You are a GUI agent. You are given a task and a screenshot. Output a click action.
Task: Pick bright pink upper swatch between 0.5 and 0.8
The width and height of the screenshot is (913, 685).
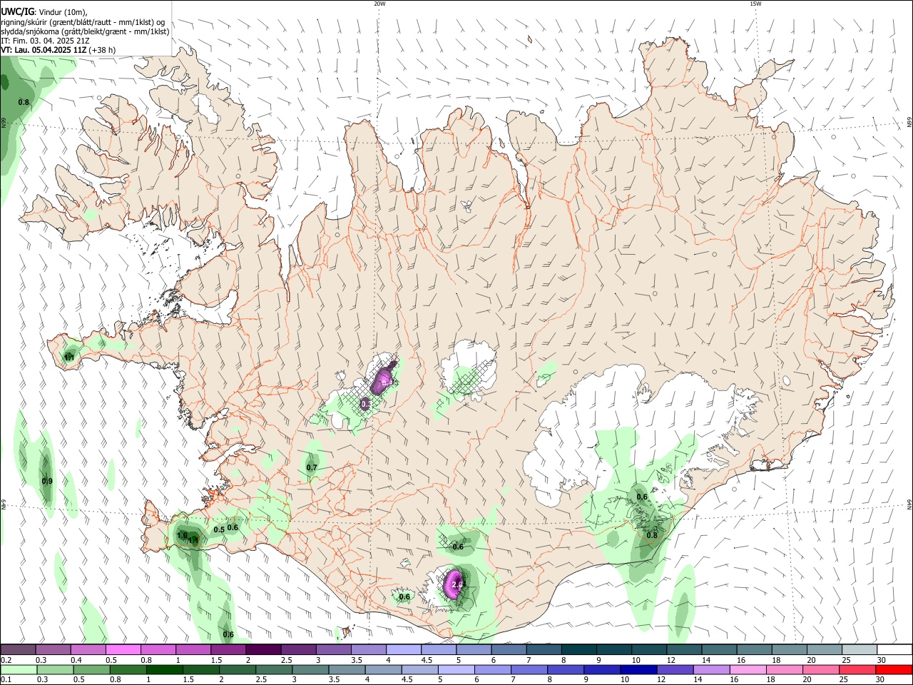click(123, 649)
